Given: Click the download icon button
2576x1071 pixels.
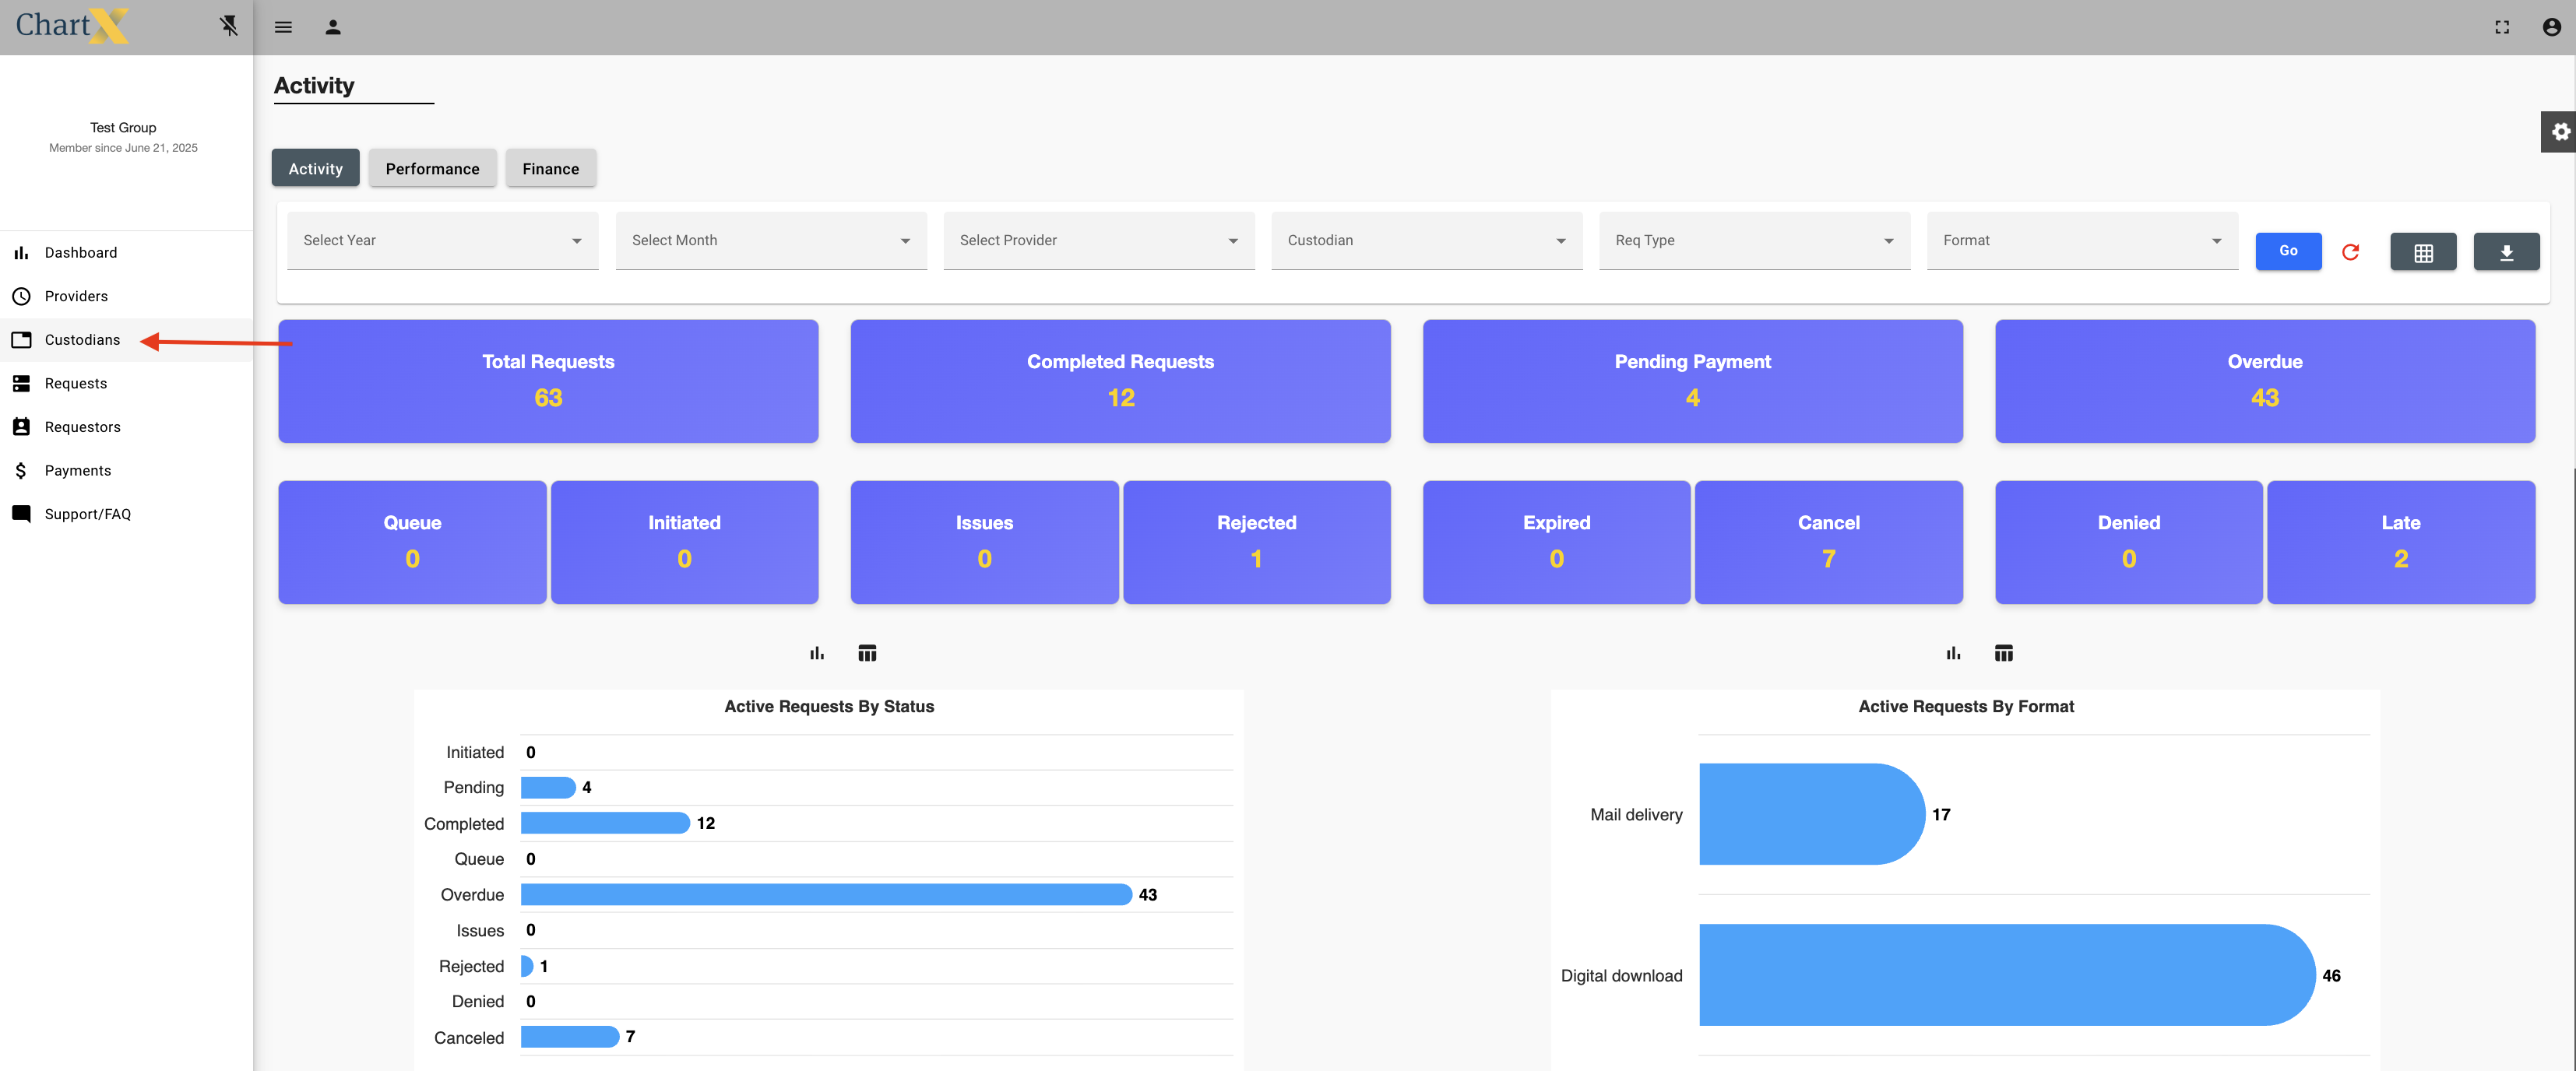Looking at the screenshot, I should tap(2506, 251).
